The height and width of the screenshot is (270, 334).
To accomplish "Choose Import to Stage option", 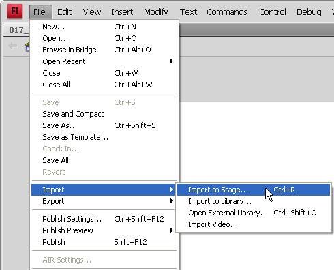I will [x=254, y=190].
